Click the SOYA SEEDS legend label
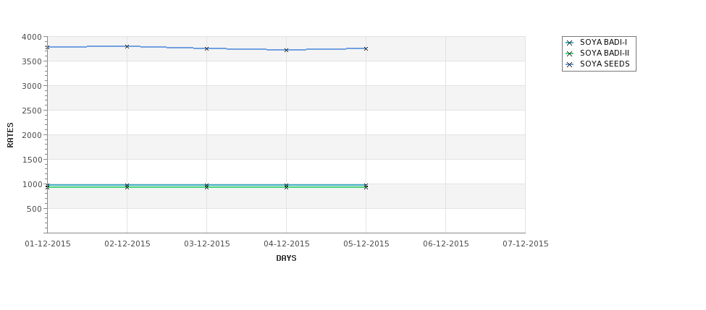The image size is (706, 310). (605, 64)
